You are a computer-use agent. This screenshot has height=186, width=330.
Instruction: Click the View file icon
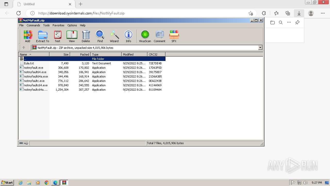point(72,36)
